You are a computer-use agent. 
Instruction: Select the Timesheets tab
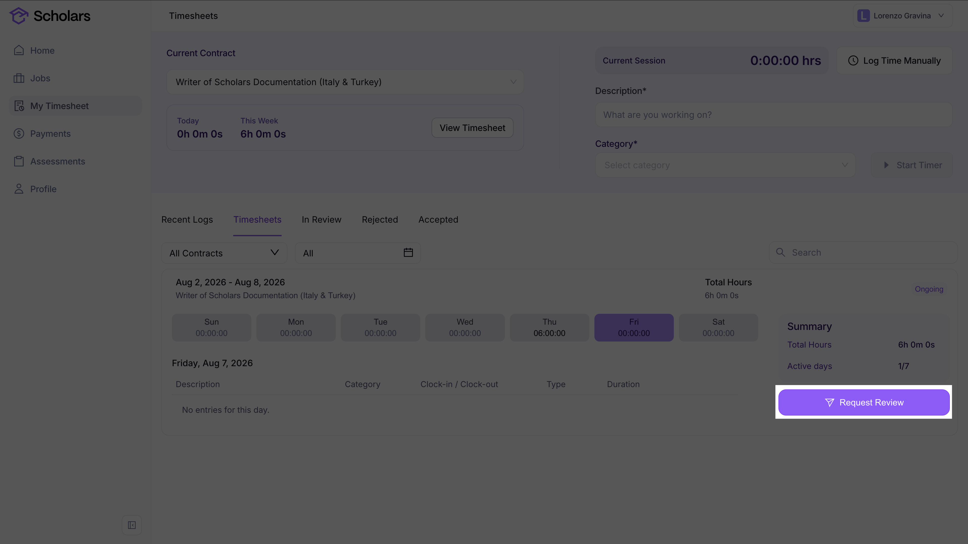(x=257, y=220)
